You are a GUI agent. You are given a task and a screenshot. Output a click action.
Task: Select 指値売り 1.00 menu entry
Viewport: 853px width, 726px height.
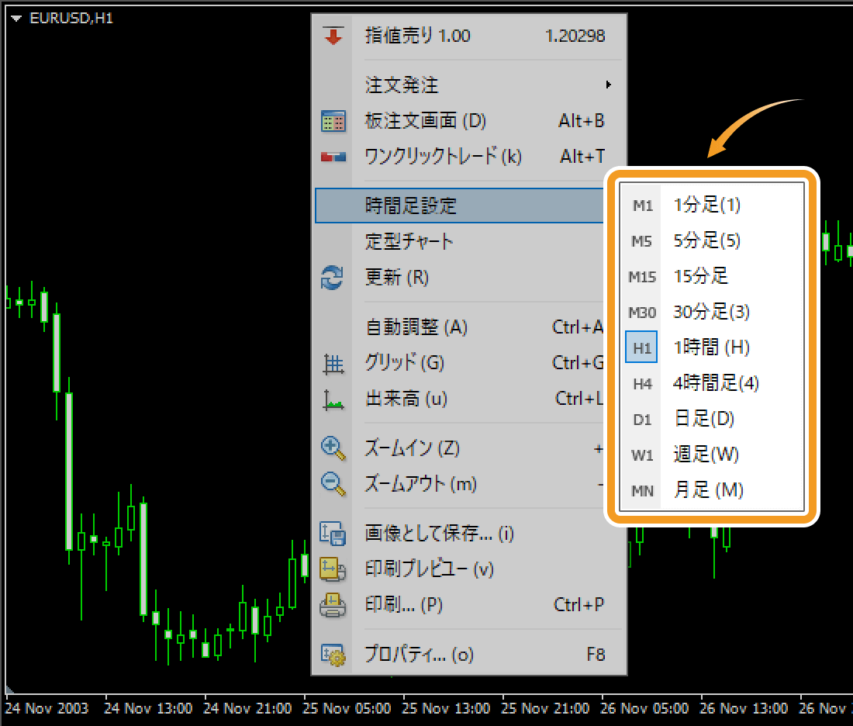click(468, 36)
